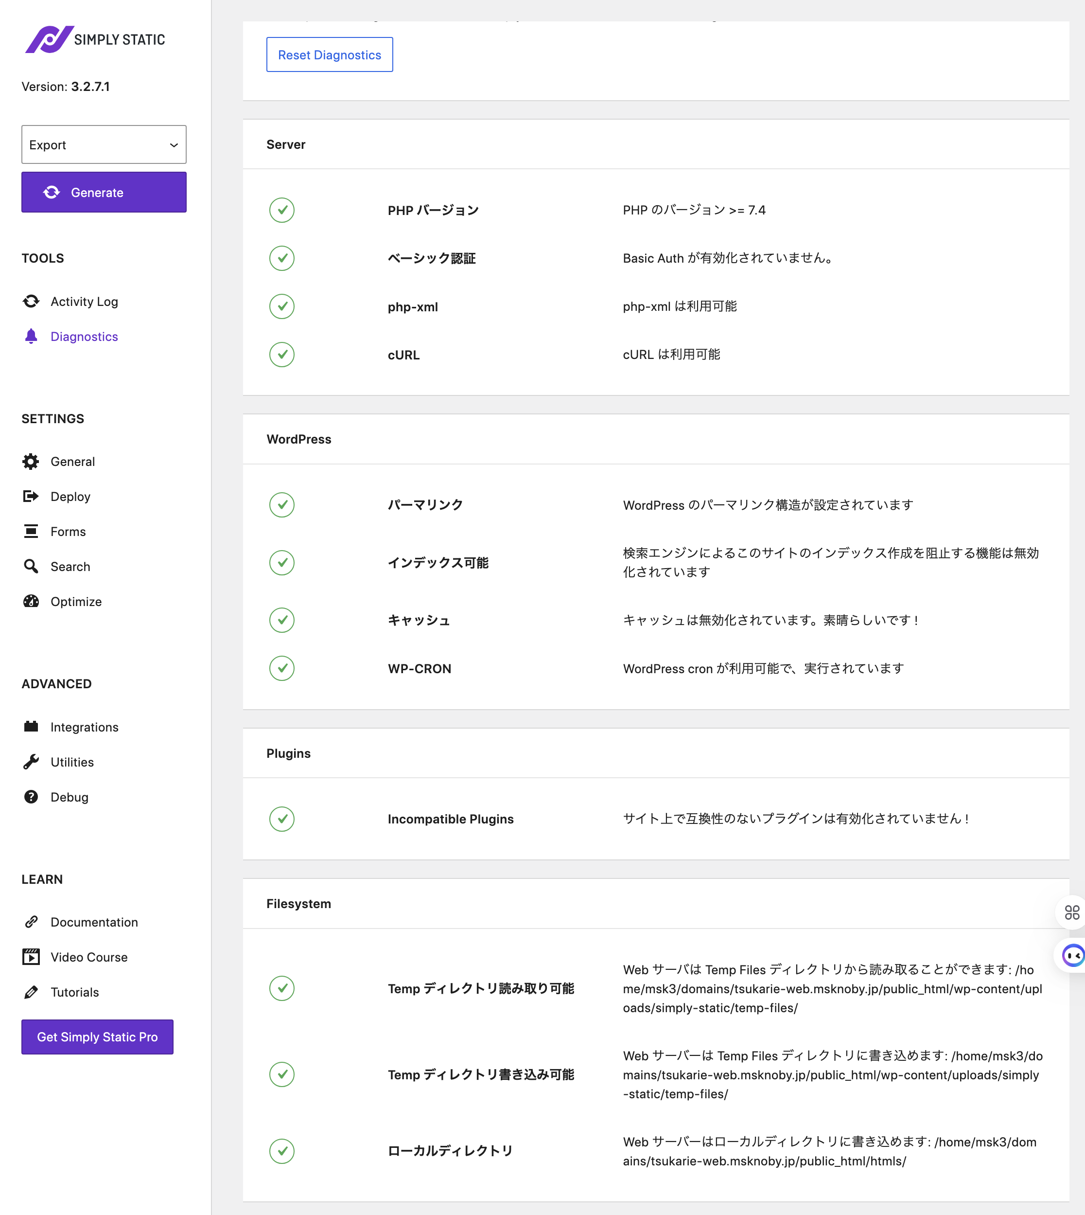1085x1215 pixels.
Task: Click the Video Course film icon
Action: pyautogui.click(x=31, y=957)
